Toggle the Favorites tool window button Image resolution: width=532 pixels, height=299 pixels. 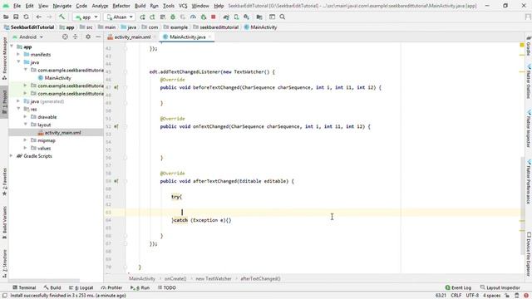(x=4, y=182)
